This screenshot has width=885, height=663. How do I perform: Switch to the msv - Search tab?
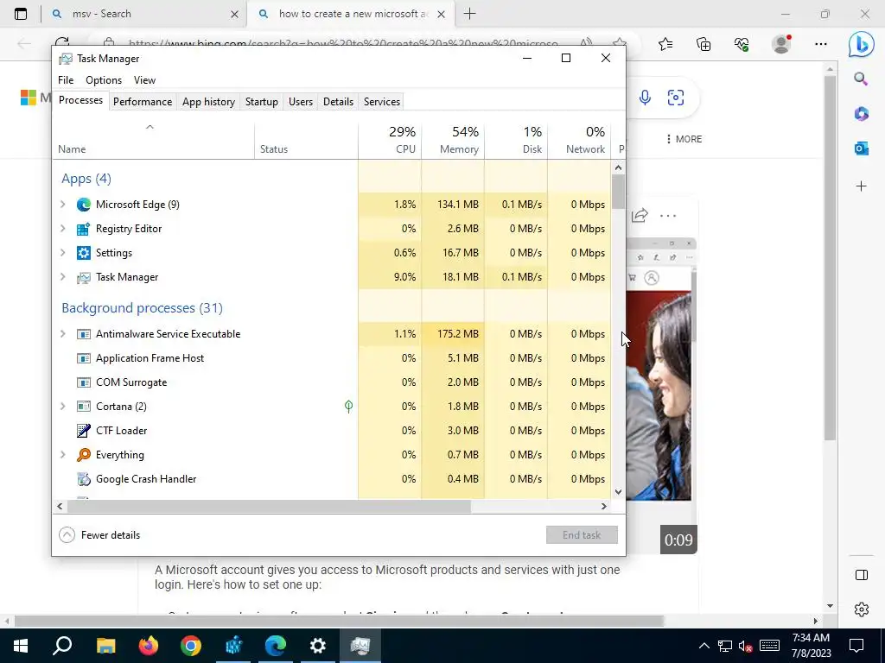coord(144,14)
